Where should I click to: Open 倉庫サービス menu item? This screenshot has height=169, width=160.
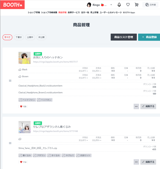click(x=74, y=13)
